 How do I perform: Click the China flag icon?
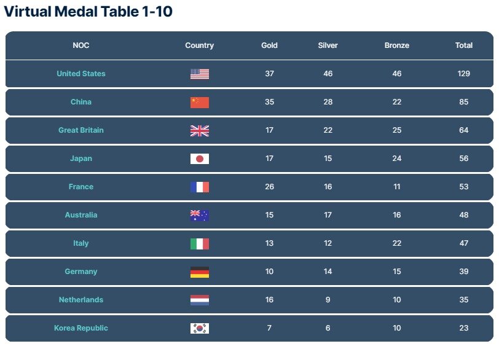[199, 102]
